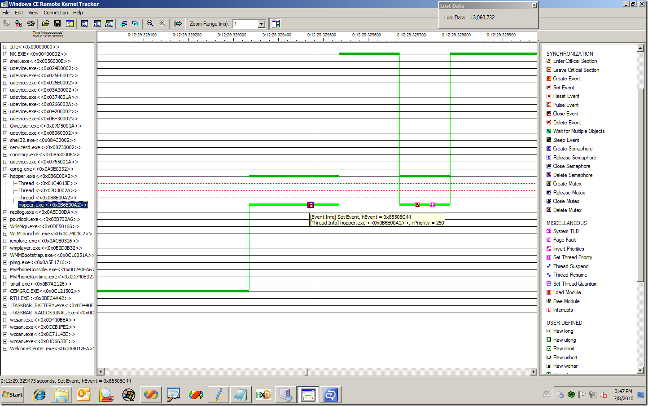Image resolution: width=648 pixels, height=406 pixels.
Task: Click the Wait for Multiple Objects legend icon
Action: 549,131
